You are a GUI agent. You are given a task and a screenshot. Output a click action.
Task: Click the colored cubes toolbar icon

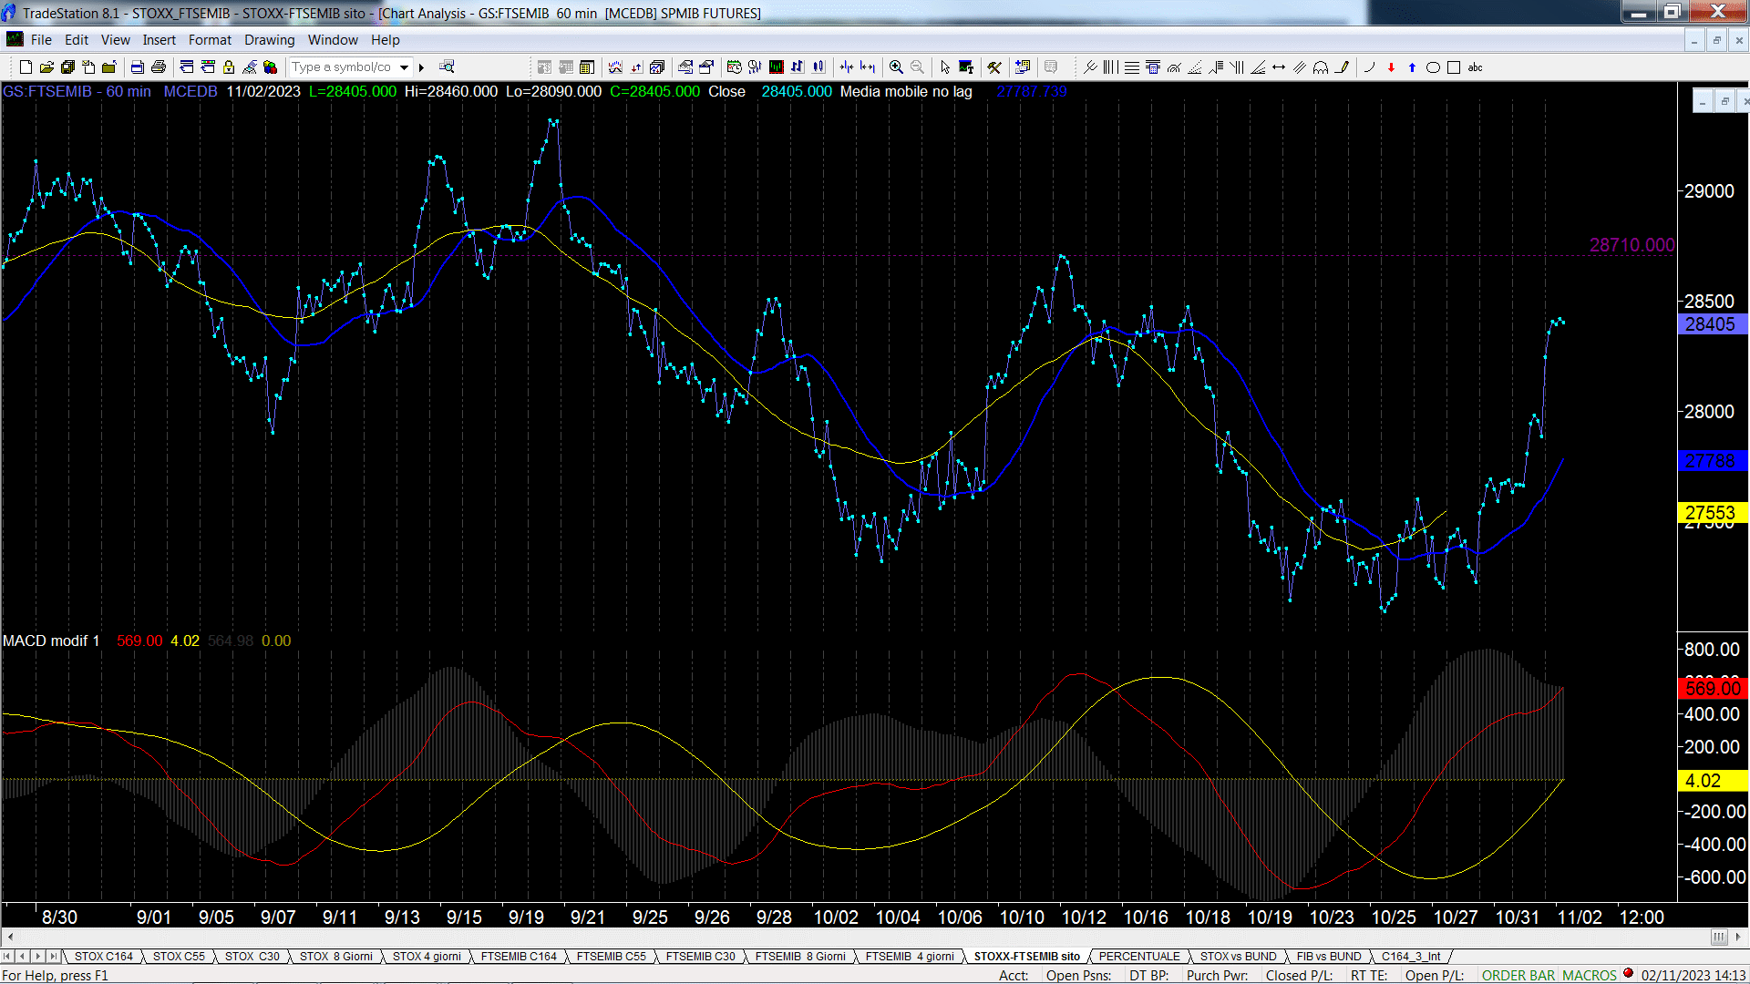pyautogui.click(x=271, y=67)
